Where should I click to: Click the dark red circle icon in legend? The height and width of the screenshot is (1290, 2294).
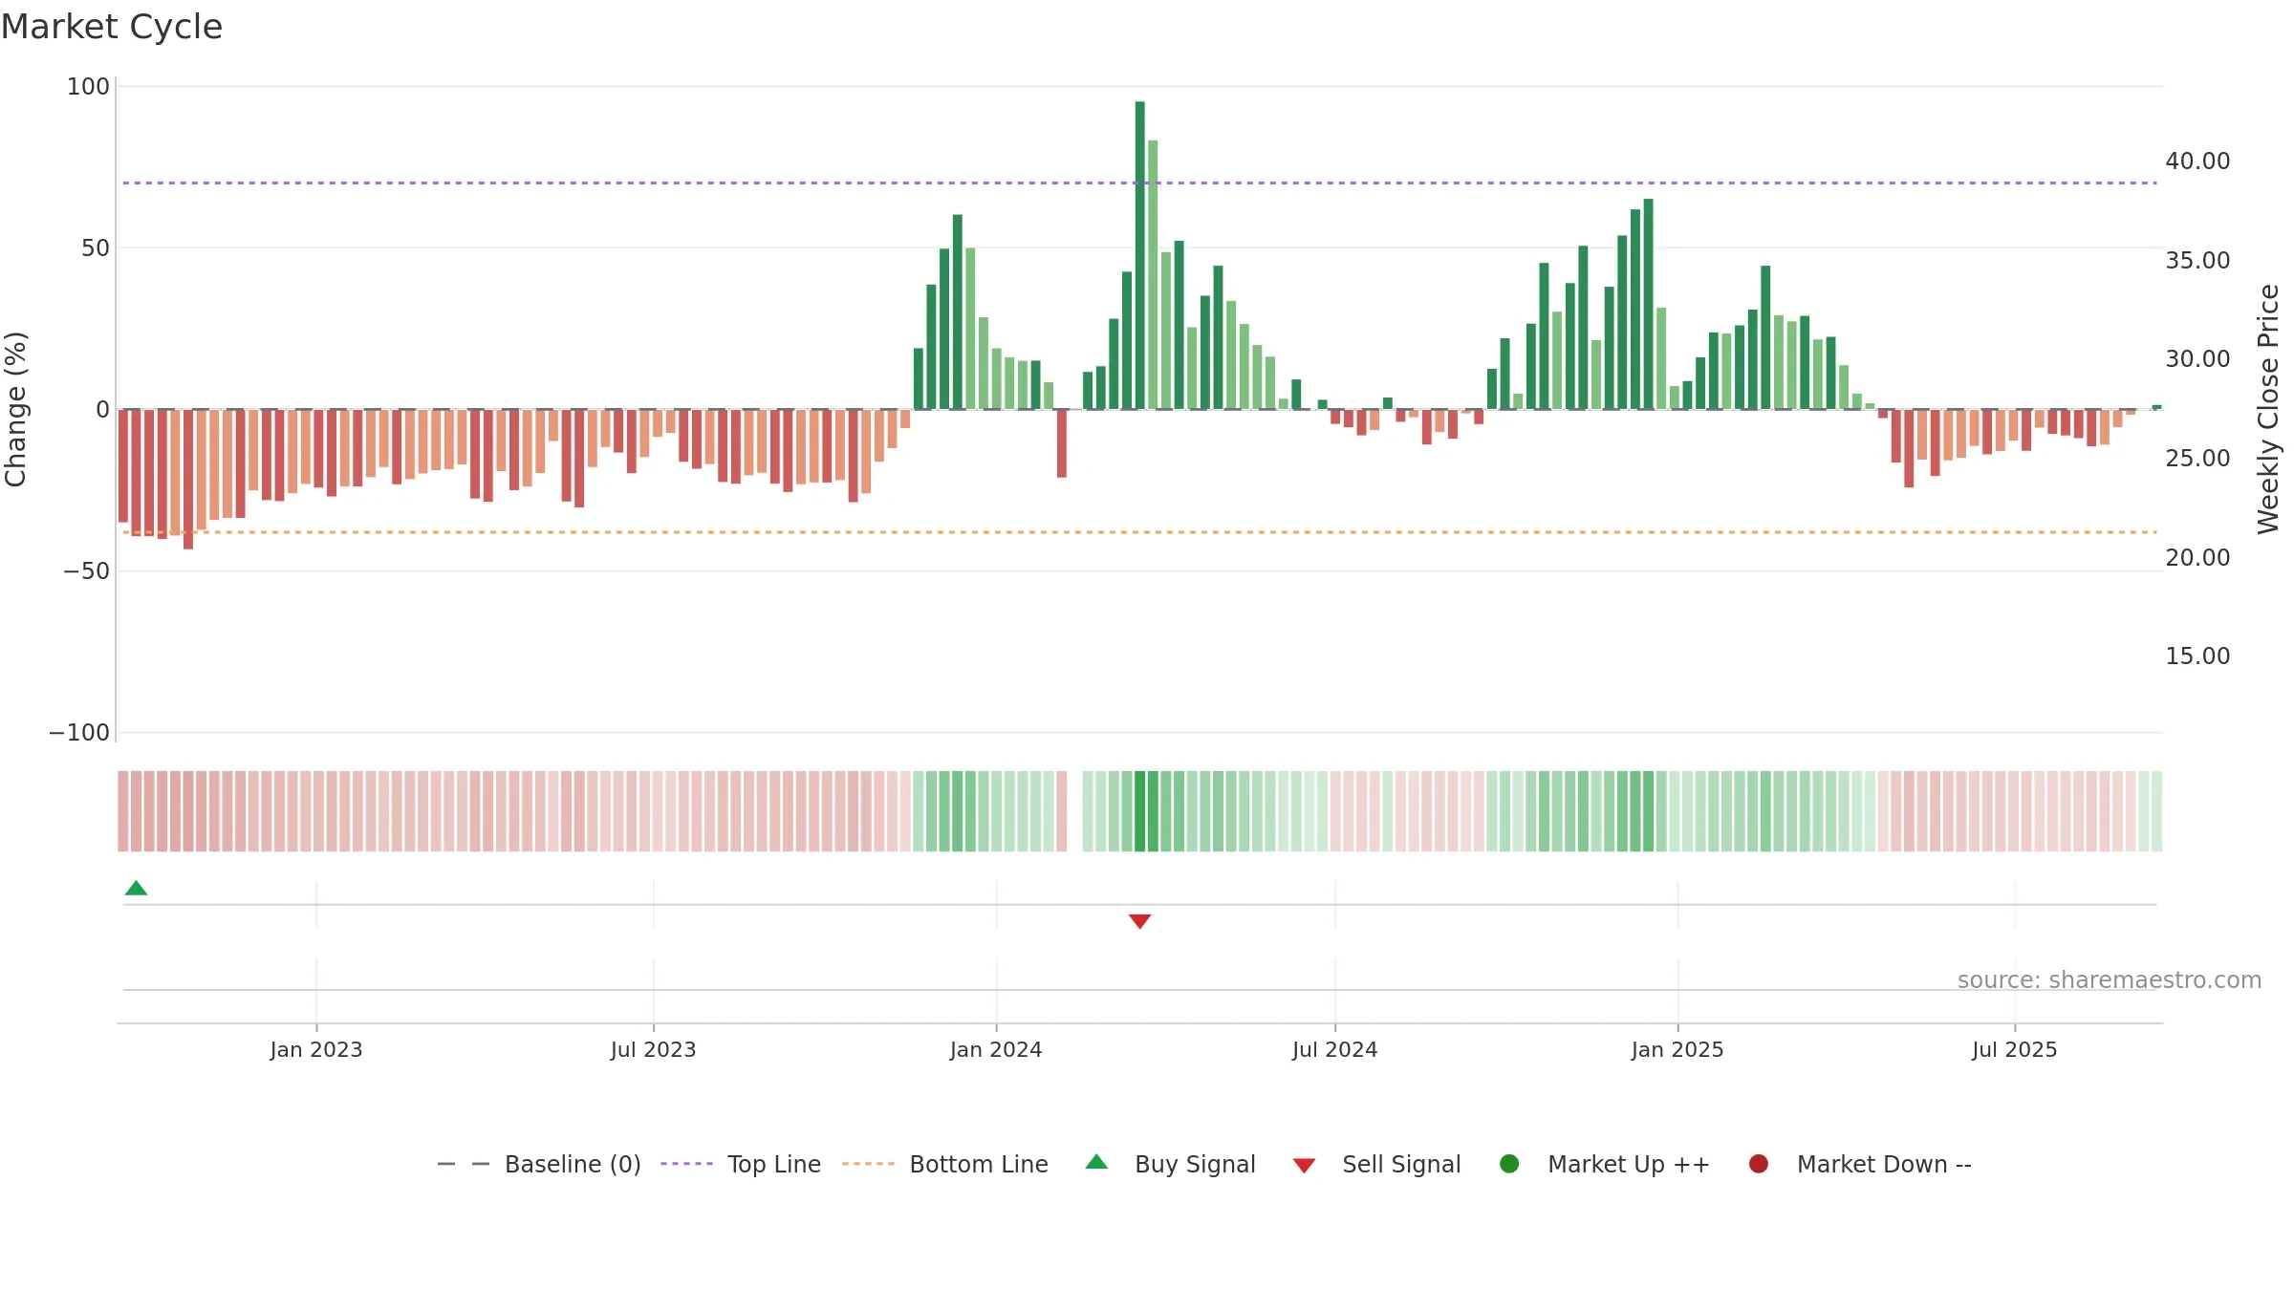(x=1758, y=1163)
